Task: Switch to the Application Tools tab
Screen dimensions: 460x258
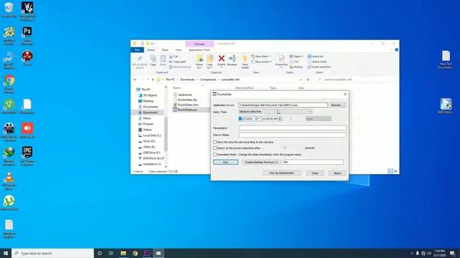Action: pos(199,50)
